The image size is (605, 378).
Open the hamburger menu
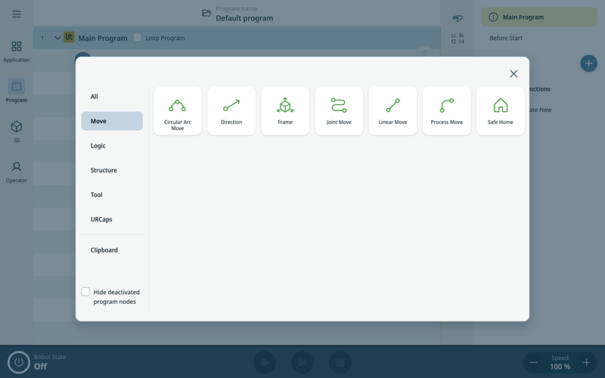pyautogui.click(x=17, y=14)
